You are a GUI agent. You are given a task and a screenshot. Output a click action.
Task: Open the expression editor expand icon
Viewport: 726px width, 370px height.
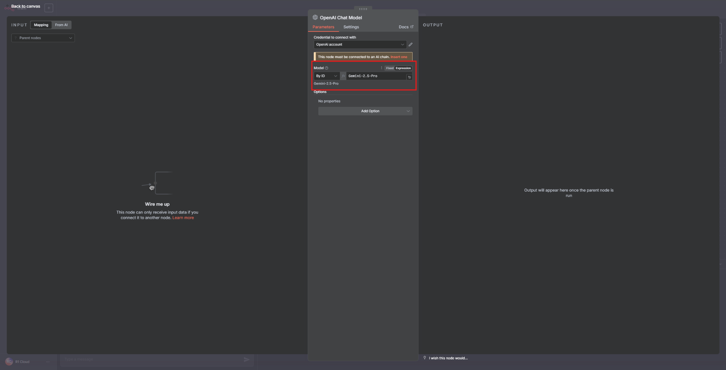(409, 77)
